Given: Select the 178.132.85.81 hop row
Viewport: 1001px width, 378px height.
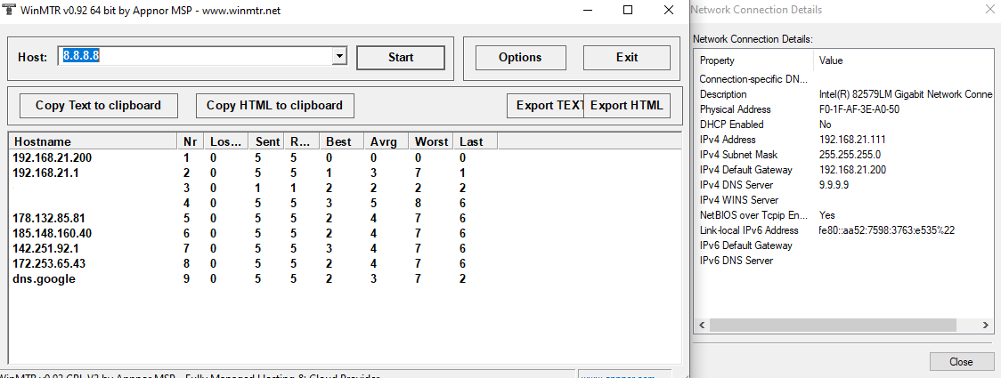Looking at the screenshot, I should pyautogui.click(x=254, y=218).
